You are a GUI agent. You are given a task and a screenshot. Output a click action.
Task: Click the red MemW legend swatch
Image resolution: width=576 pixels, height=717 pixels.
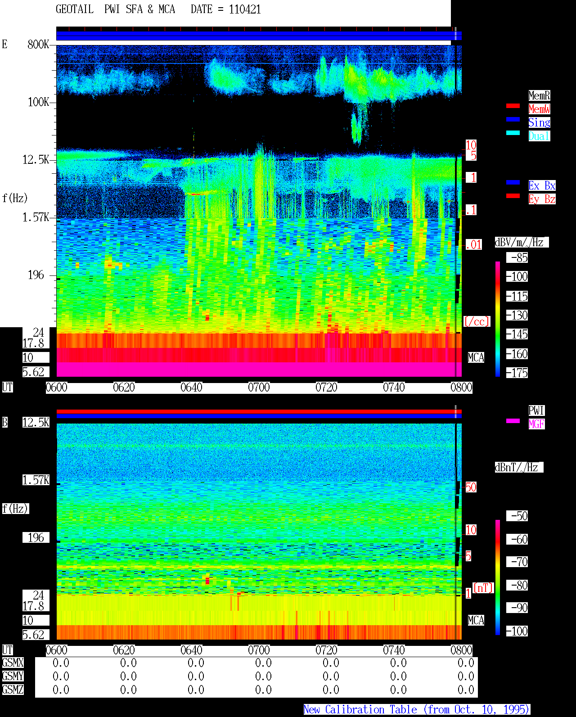coord(513,106)
